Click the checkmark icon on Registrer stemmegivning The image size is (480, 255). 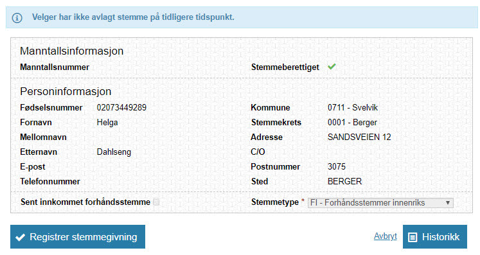(20, 237)
